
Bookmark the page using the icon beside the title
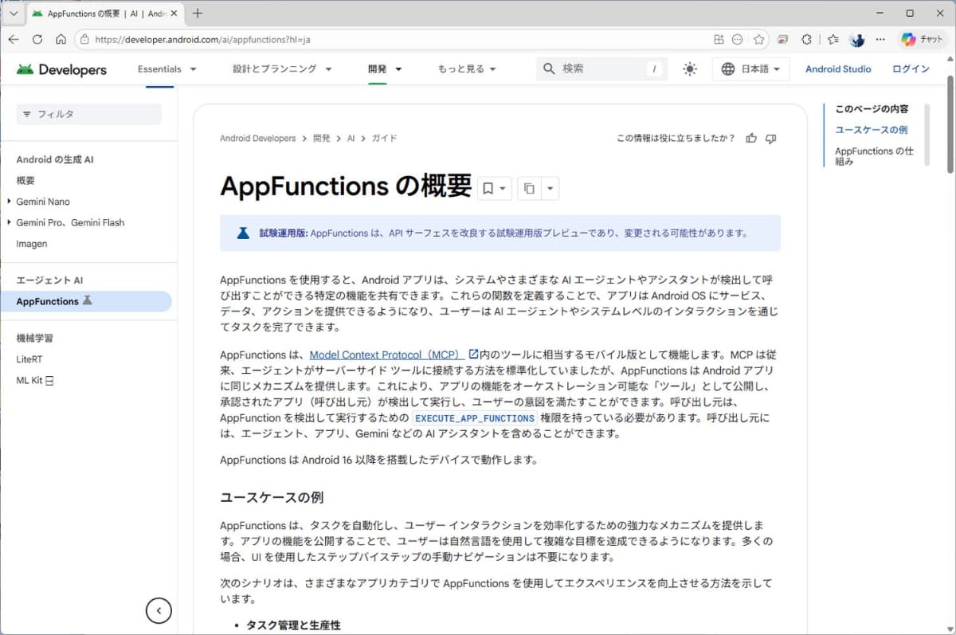488,188
